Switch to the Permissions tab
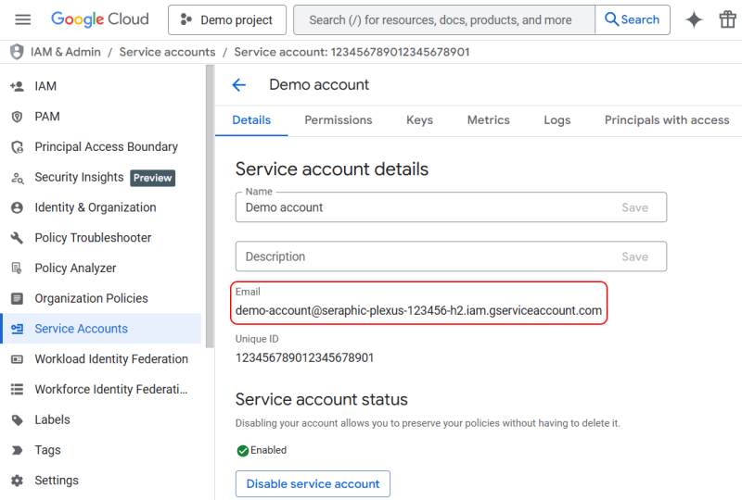Image resolution: width=742 pixels, height=500 pixels. pos(339,120)
